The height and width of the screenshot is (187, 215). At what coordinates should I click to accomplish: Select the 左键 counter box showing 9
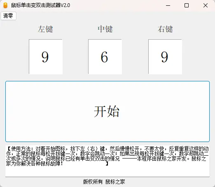click(46, 57)
